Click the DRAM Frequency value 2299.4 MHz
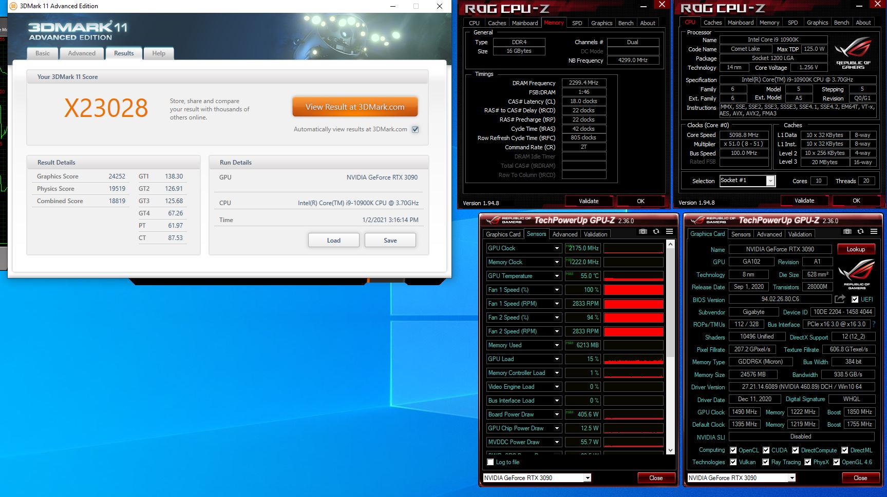Screen dimensions: 887x497 584,83
